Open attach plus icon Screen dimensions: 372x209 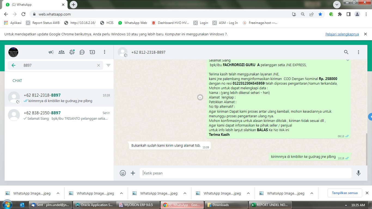(x=133, y=173)
